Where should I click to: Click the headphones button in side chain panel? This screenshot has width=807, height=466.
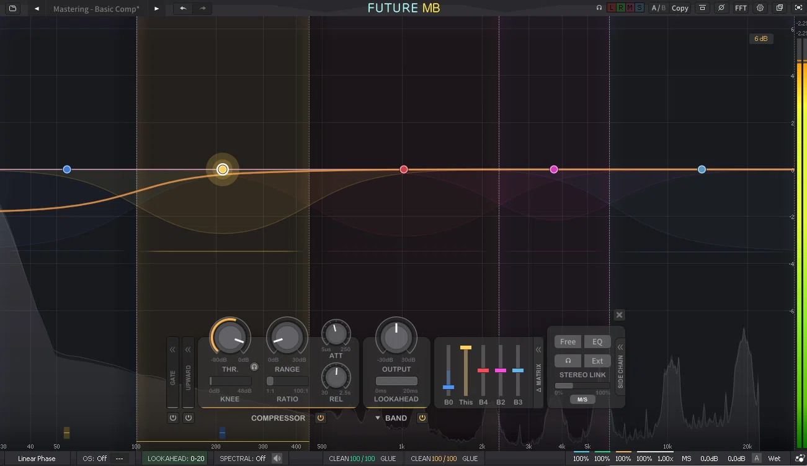click(568, 361)
